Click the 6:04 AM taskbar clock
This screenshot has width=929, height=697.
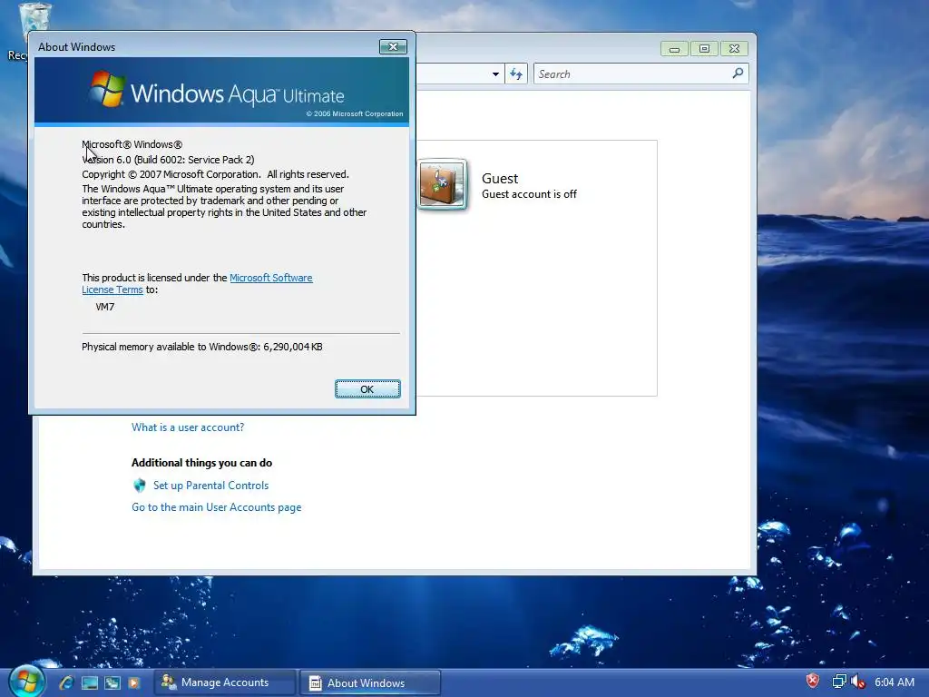click(894, 682)
